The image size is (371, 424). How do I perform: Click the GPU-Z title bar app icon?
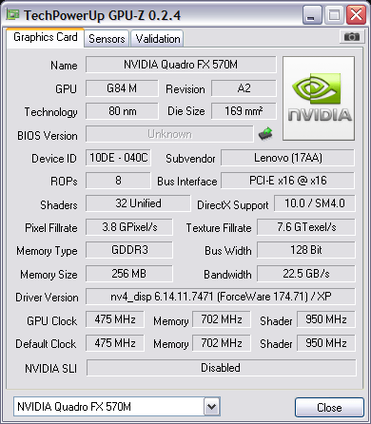(13, 14)
